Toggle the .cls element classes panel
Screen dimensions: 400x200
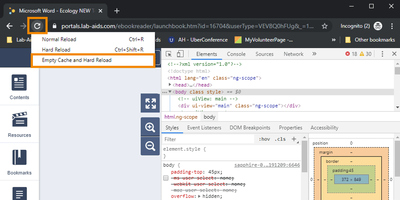280,139
